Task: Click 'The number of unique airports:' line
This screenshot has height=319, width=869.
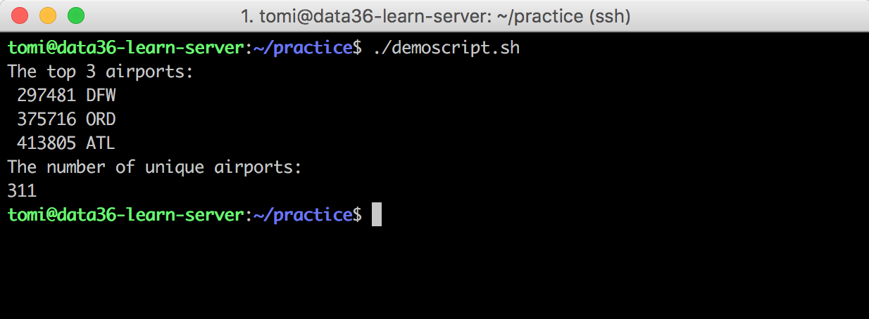Action: (154, 167)
